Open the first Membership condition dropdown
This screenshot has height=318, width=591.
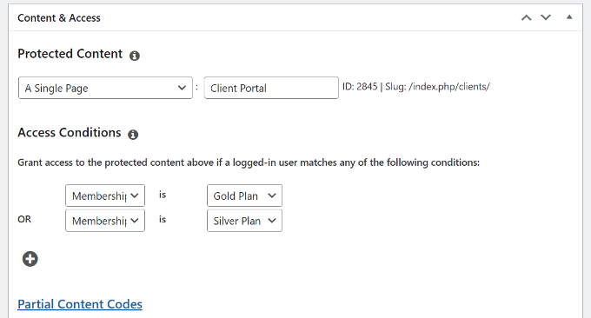(105, 195)
